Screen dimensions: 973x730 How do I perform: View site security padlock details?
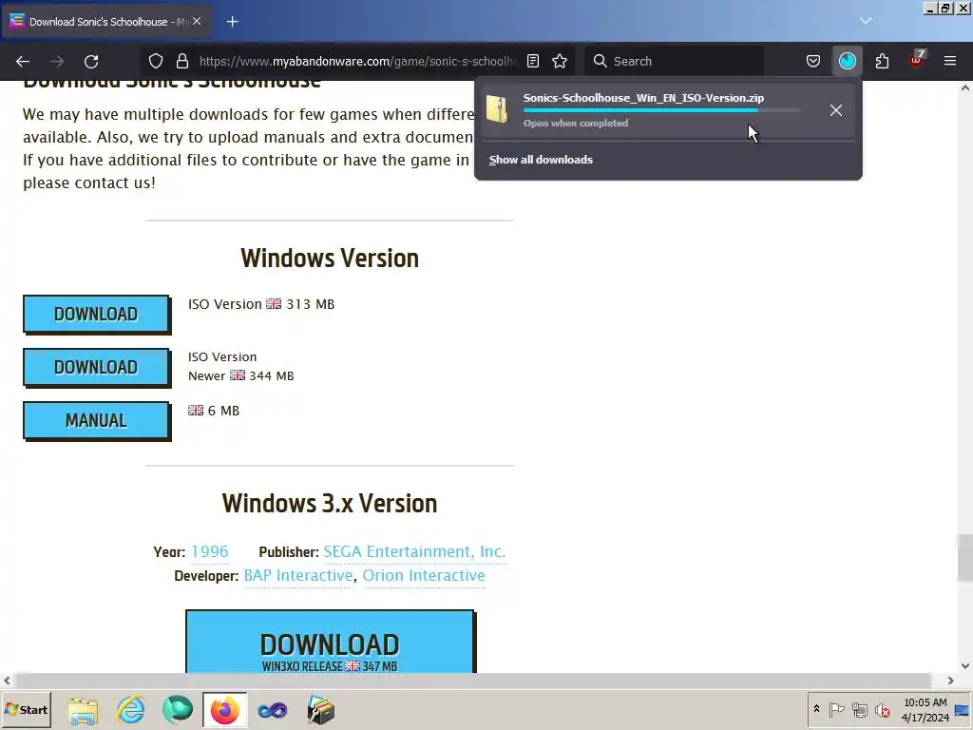[x=181, y=61]
